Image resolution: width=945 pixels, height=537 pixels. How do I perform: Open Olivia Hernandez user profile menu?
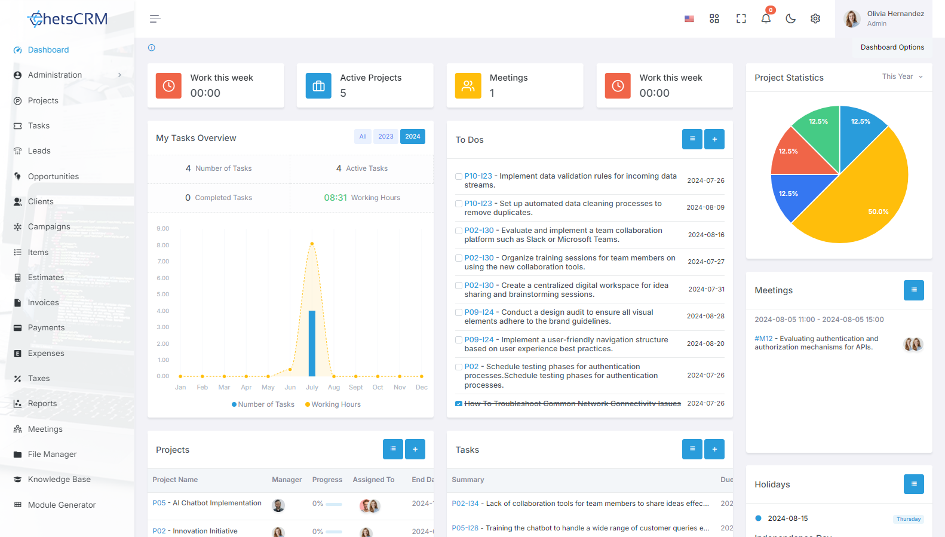(x=884, y=19)
